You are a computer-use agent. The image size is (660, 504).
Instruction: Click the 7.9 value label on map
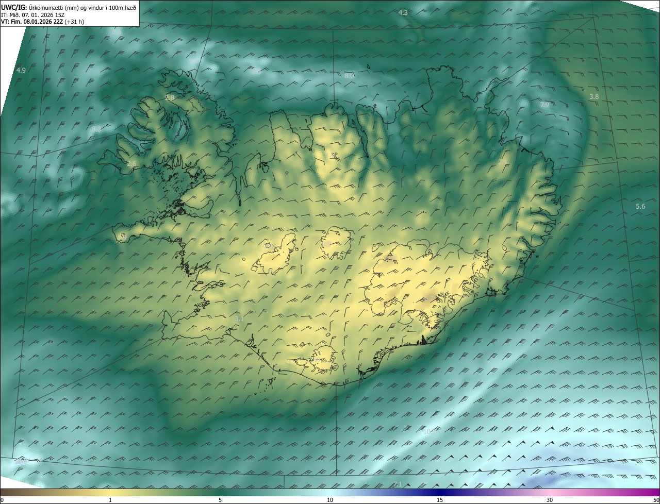click(544, 105)
